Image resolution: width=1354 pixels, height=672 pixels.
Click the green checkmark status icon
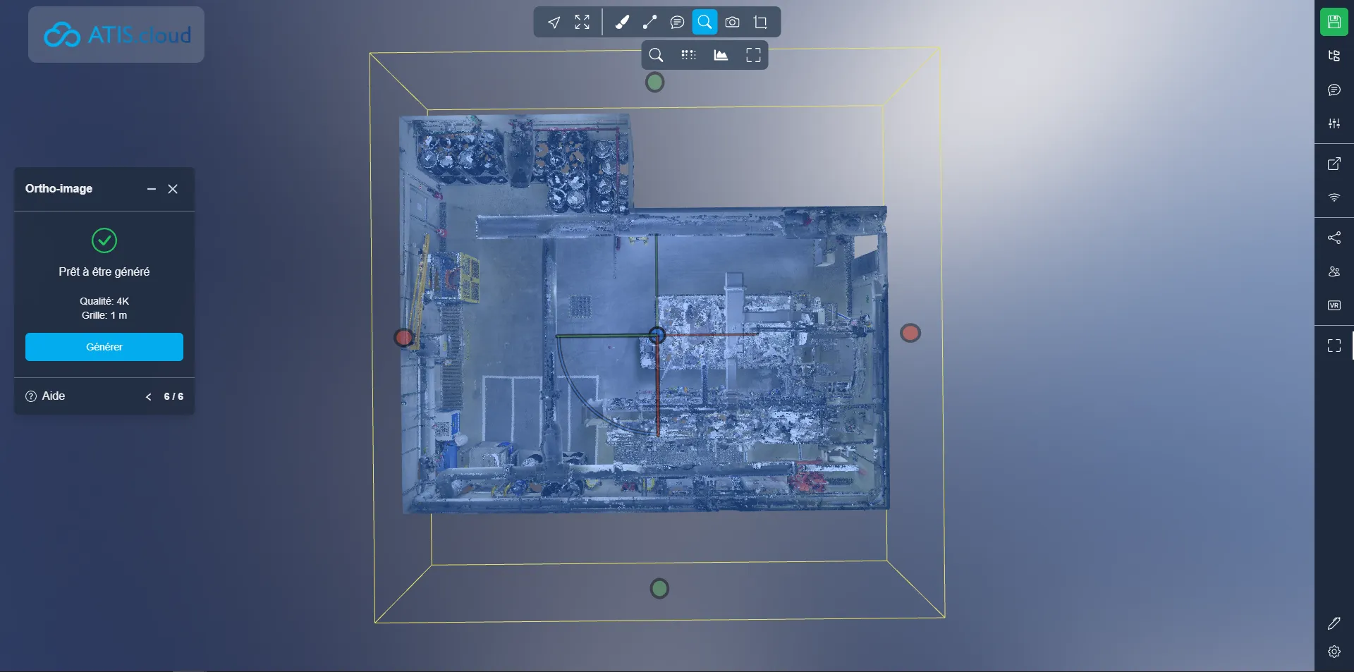104,240
